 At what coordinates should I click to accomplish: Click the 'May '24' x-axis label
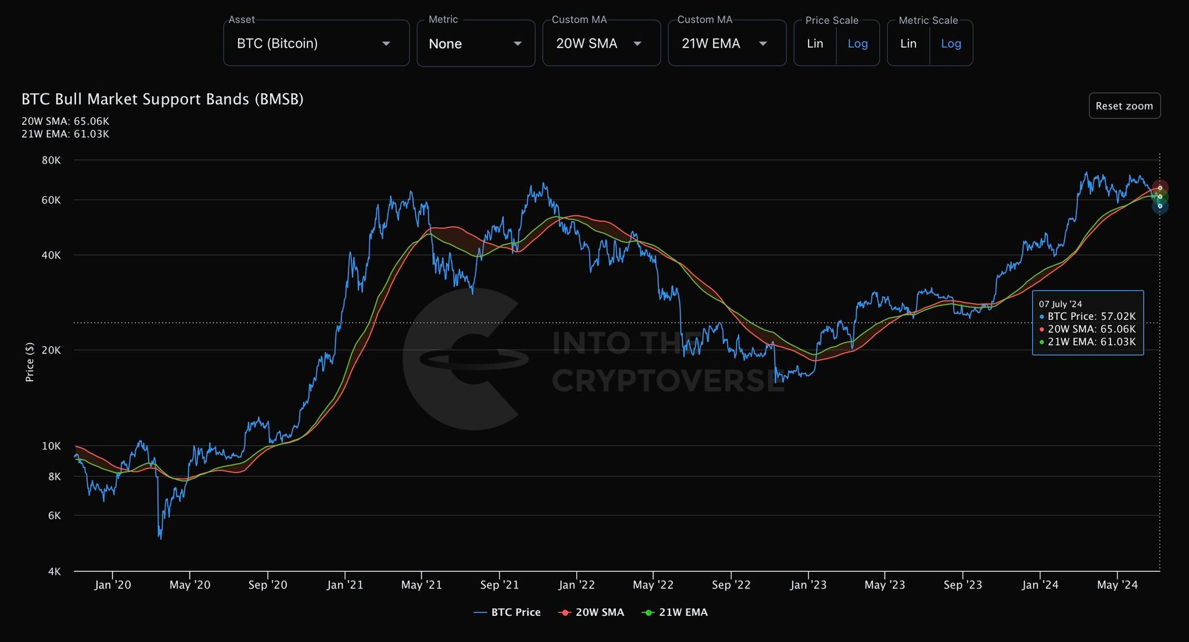pos(1117,585)
